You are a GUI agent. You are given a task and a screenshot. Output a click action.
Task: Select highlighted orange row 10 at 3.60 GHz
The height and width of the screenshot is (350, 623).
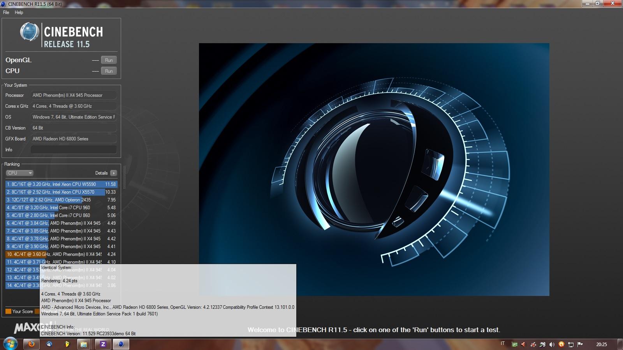(62, 254)
